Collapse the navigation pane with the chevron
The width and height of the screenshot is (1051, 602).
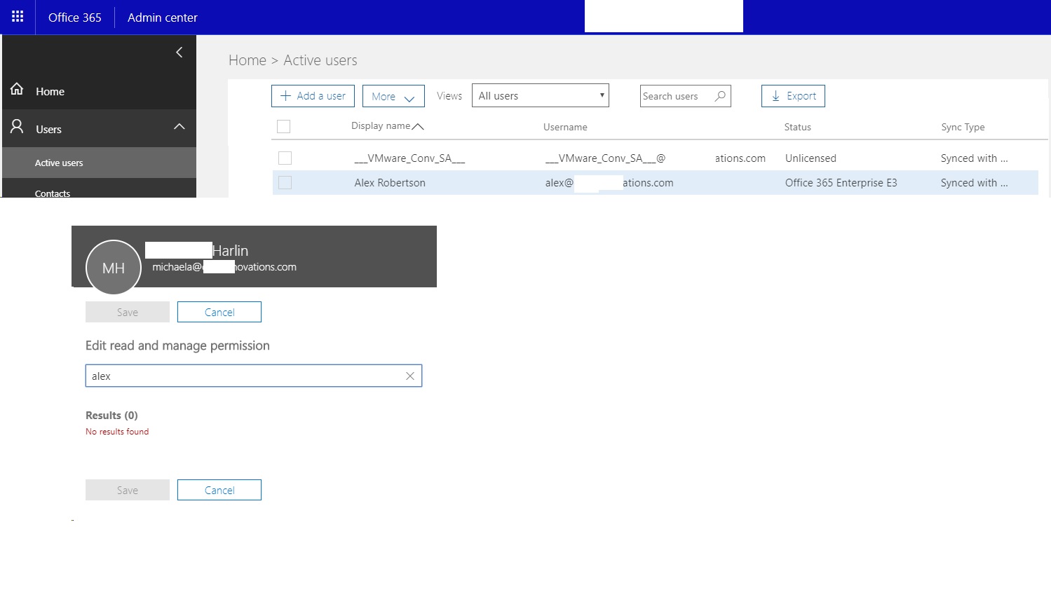click(x=179, y=52)
